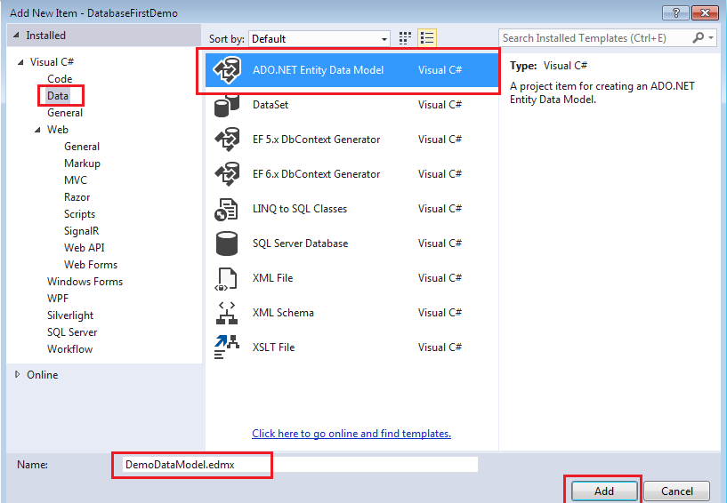Screen dimensions: 727x503
Task: Focus the Search Installed Templates box
Action: (597, 38)
